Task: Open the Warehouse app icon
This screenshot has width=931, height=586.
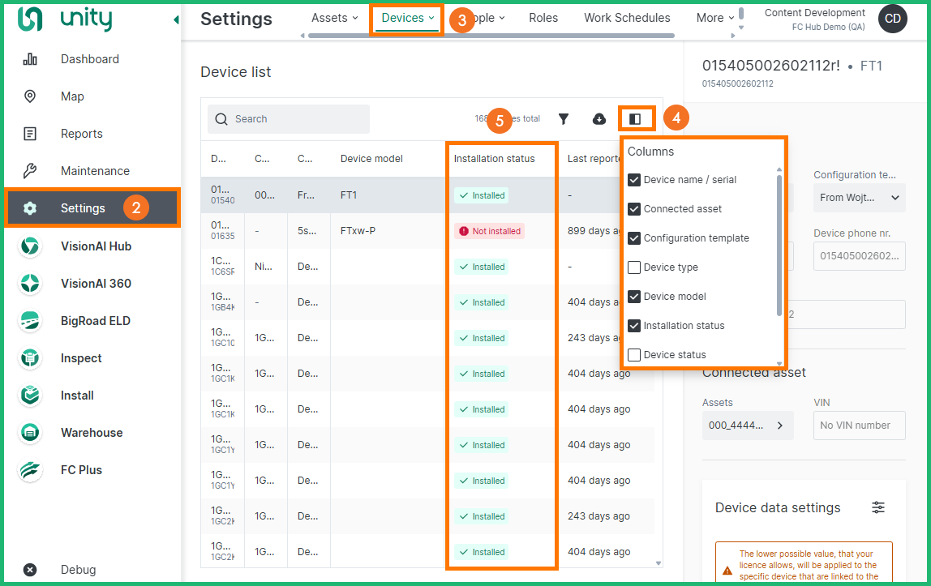Action: tap(30, 433)
